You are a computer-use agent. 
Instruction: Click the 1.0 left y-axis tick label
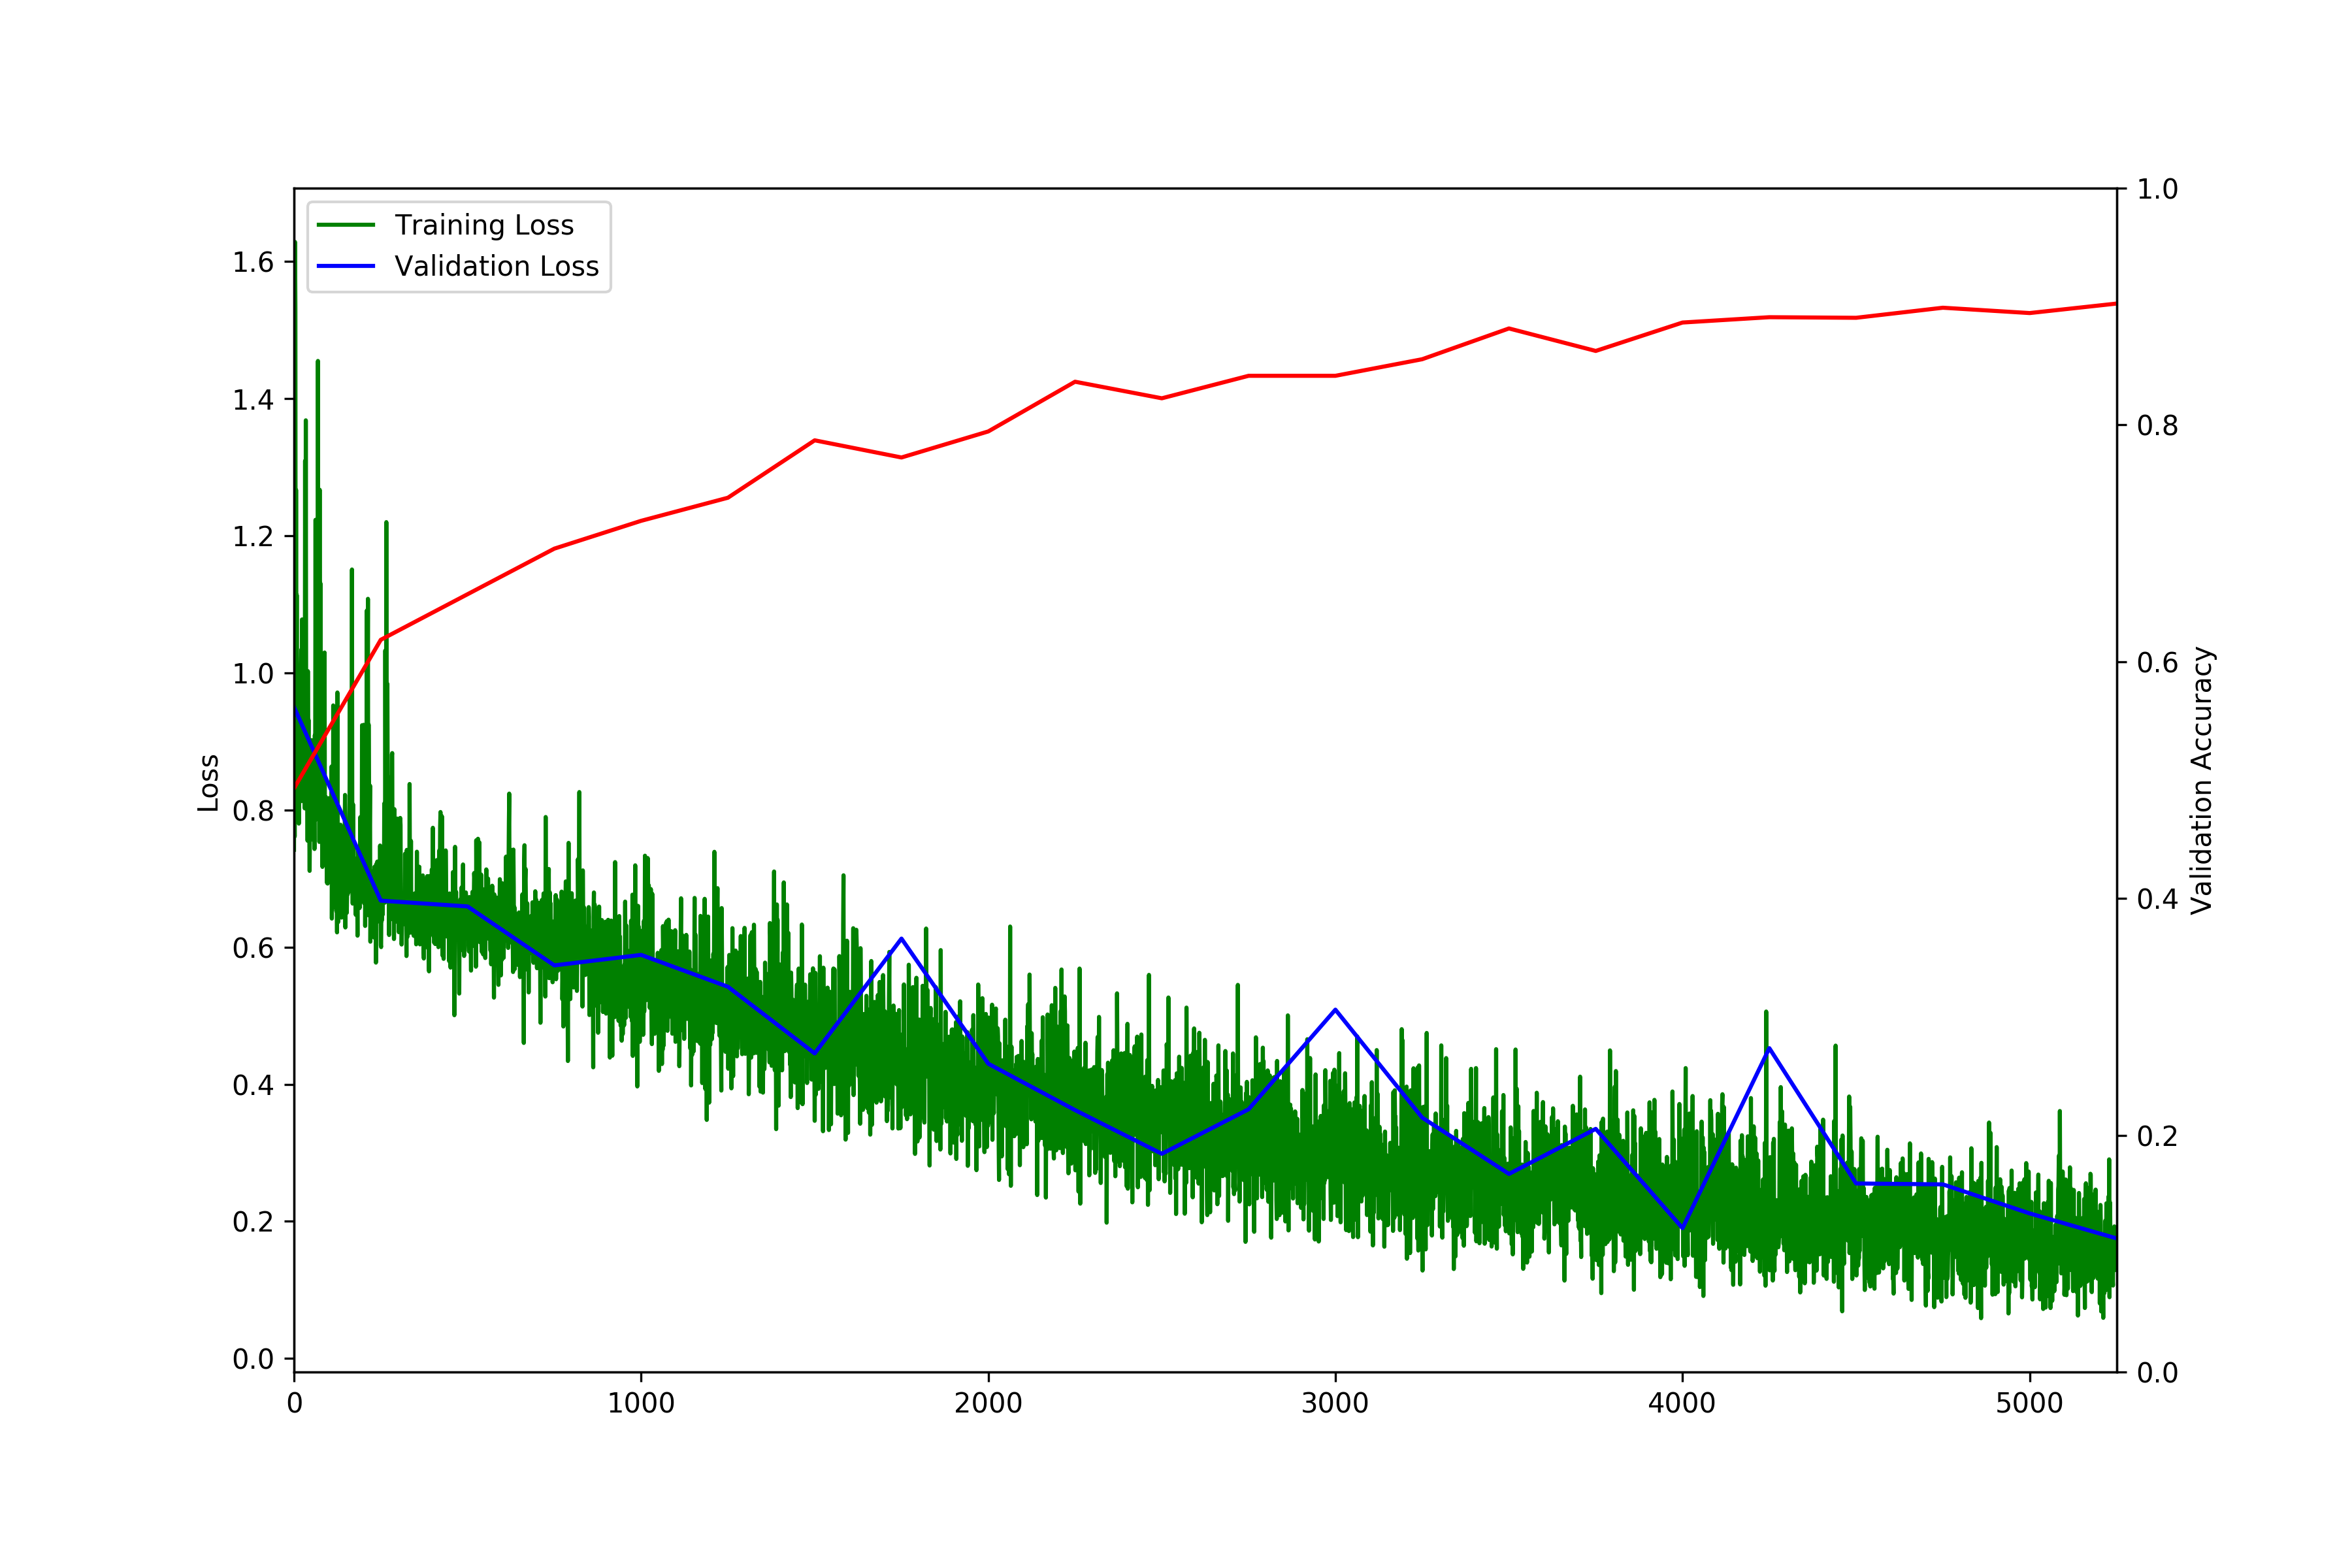[x=253, y=674]
